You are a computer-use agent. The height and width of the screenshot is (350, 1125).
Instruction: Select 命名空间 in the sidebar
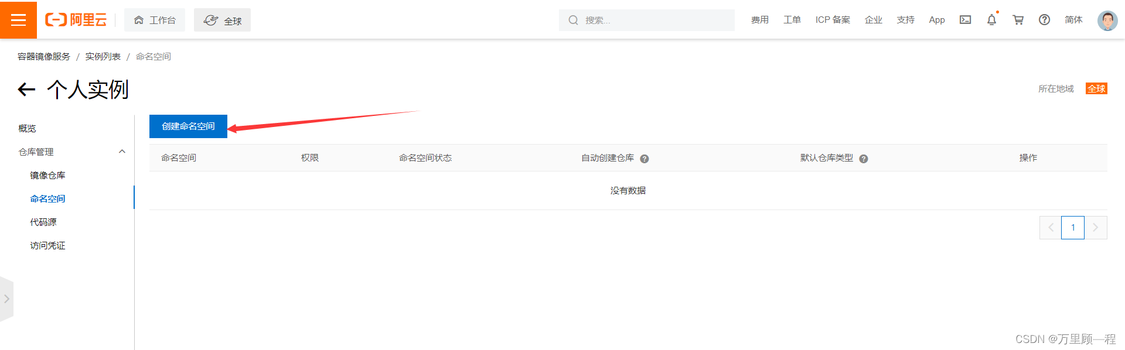pos(47,198)
